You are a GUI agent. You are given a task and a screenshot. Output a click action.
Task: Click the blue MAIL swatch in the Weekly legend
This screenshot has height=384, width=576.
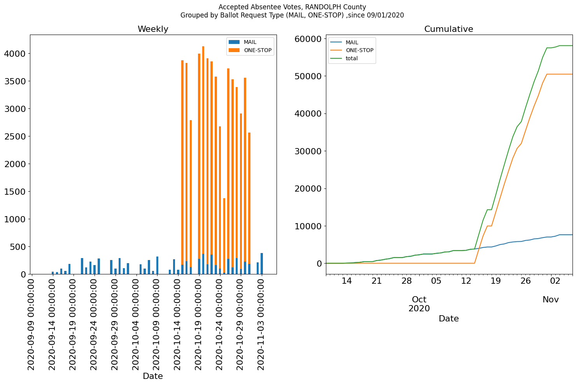(x=234, y=42)
